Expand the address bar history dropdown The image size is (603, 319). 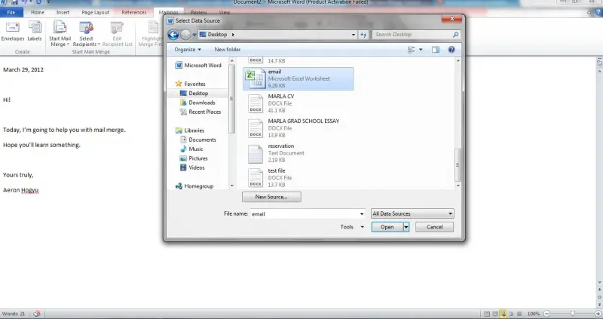pos(354,35)
